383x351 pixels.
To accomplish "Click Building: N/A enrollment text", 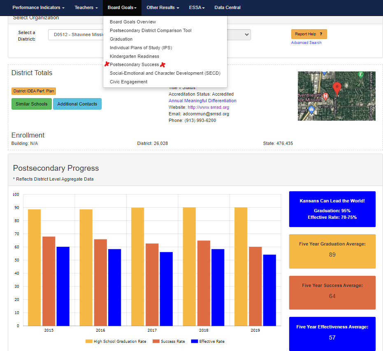I will tap(25, 143).
